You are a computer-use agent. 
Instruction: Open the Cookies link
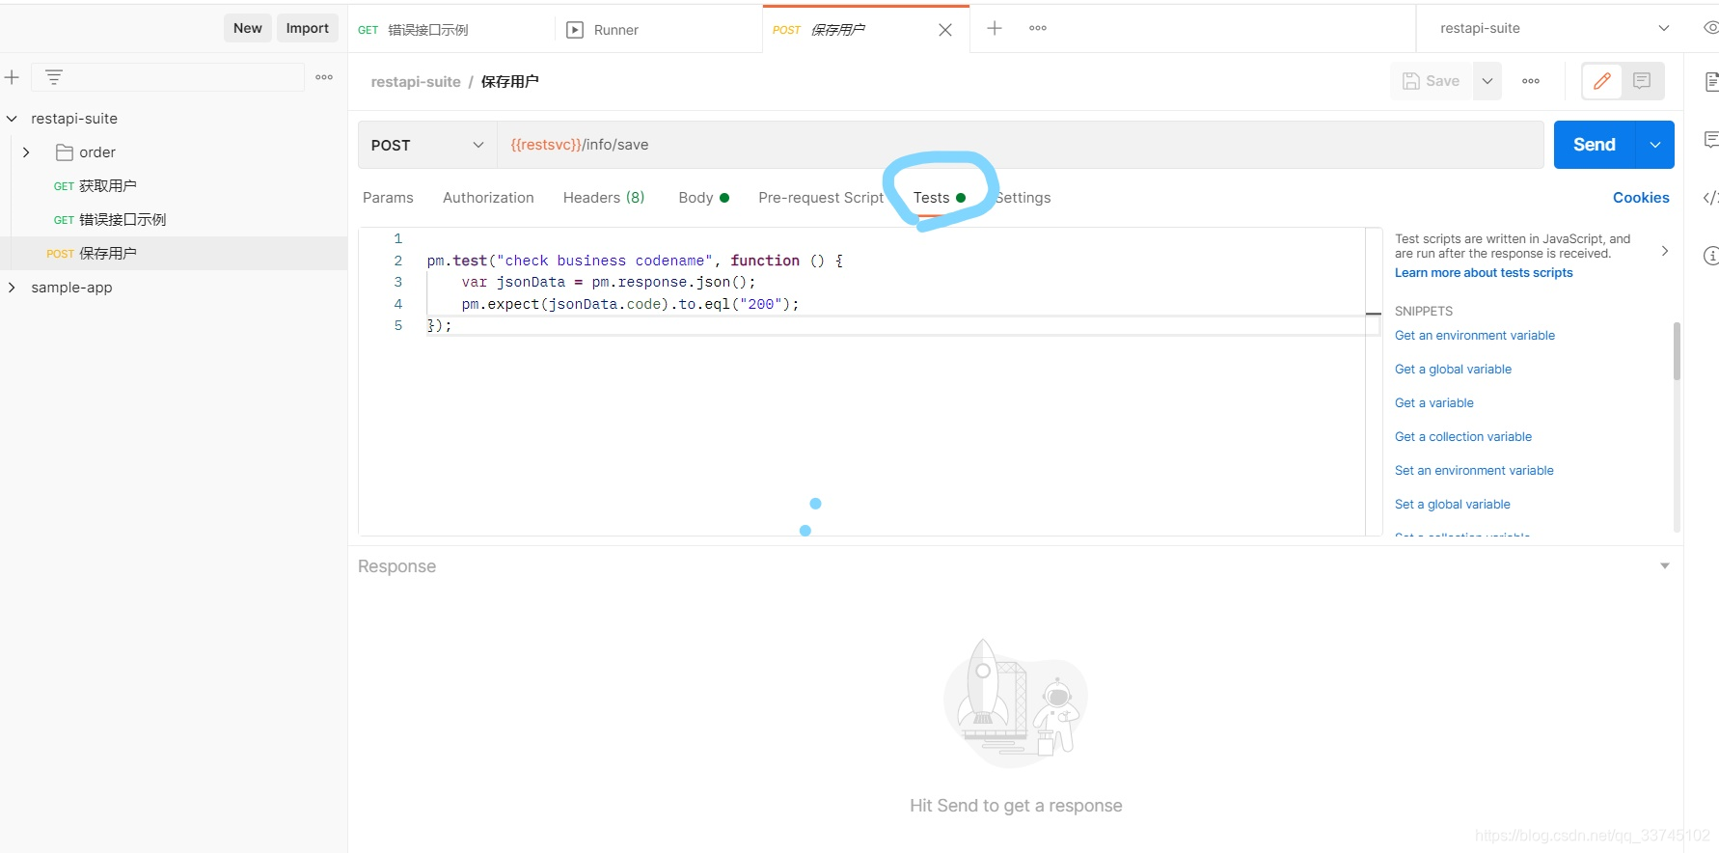point(1641,198)
